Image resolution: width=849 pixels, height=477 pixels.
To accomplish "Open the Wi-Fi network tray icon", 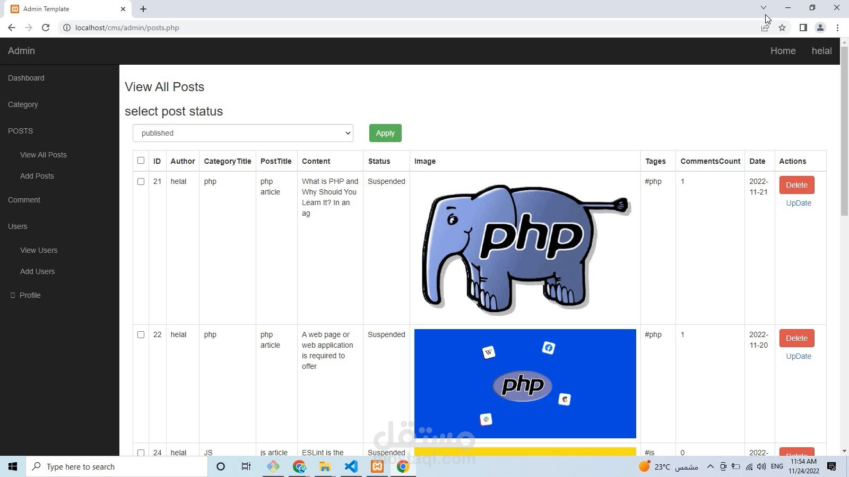I will click(x=749, y=466).
